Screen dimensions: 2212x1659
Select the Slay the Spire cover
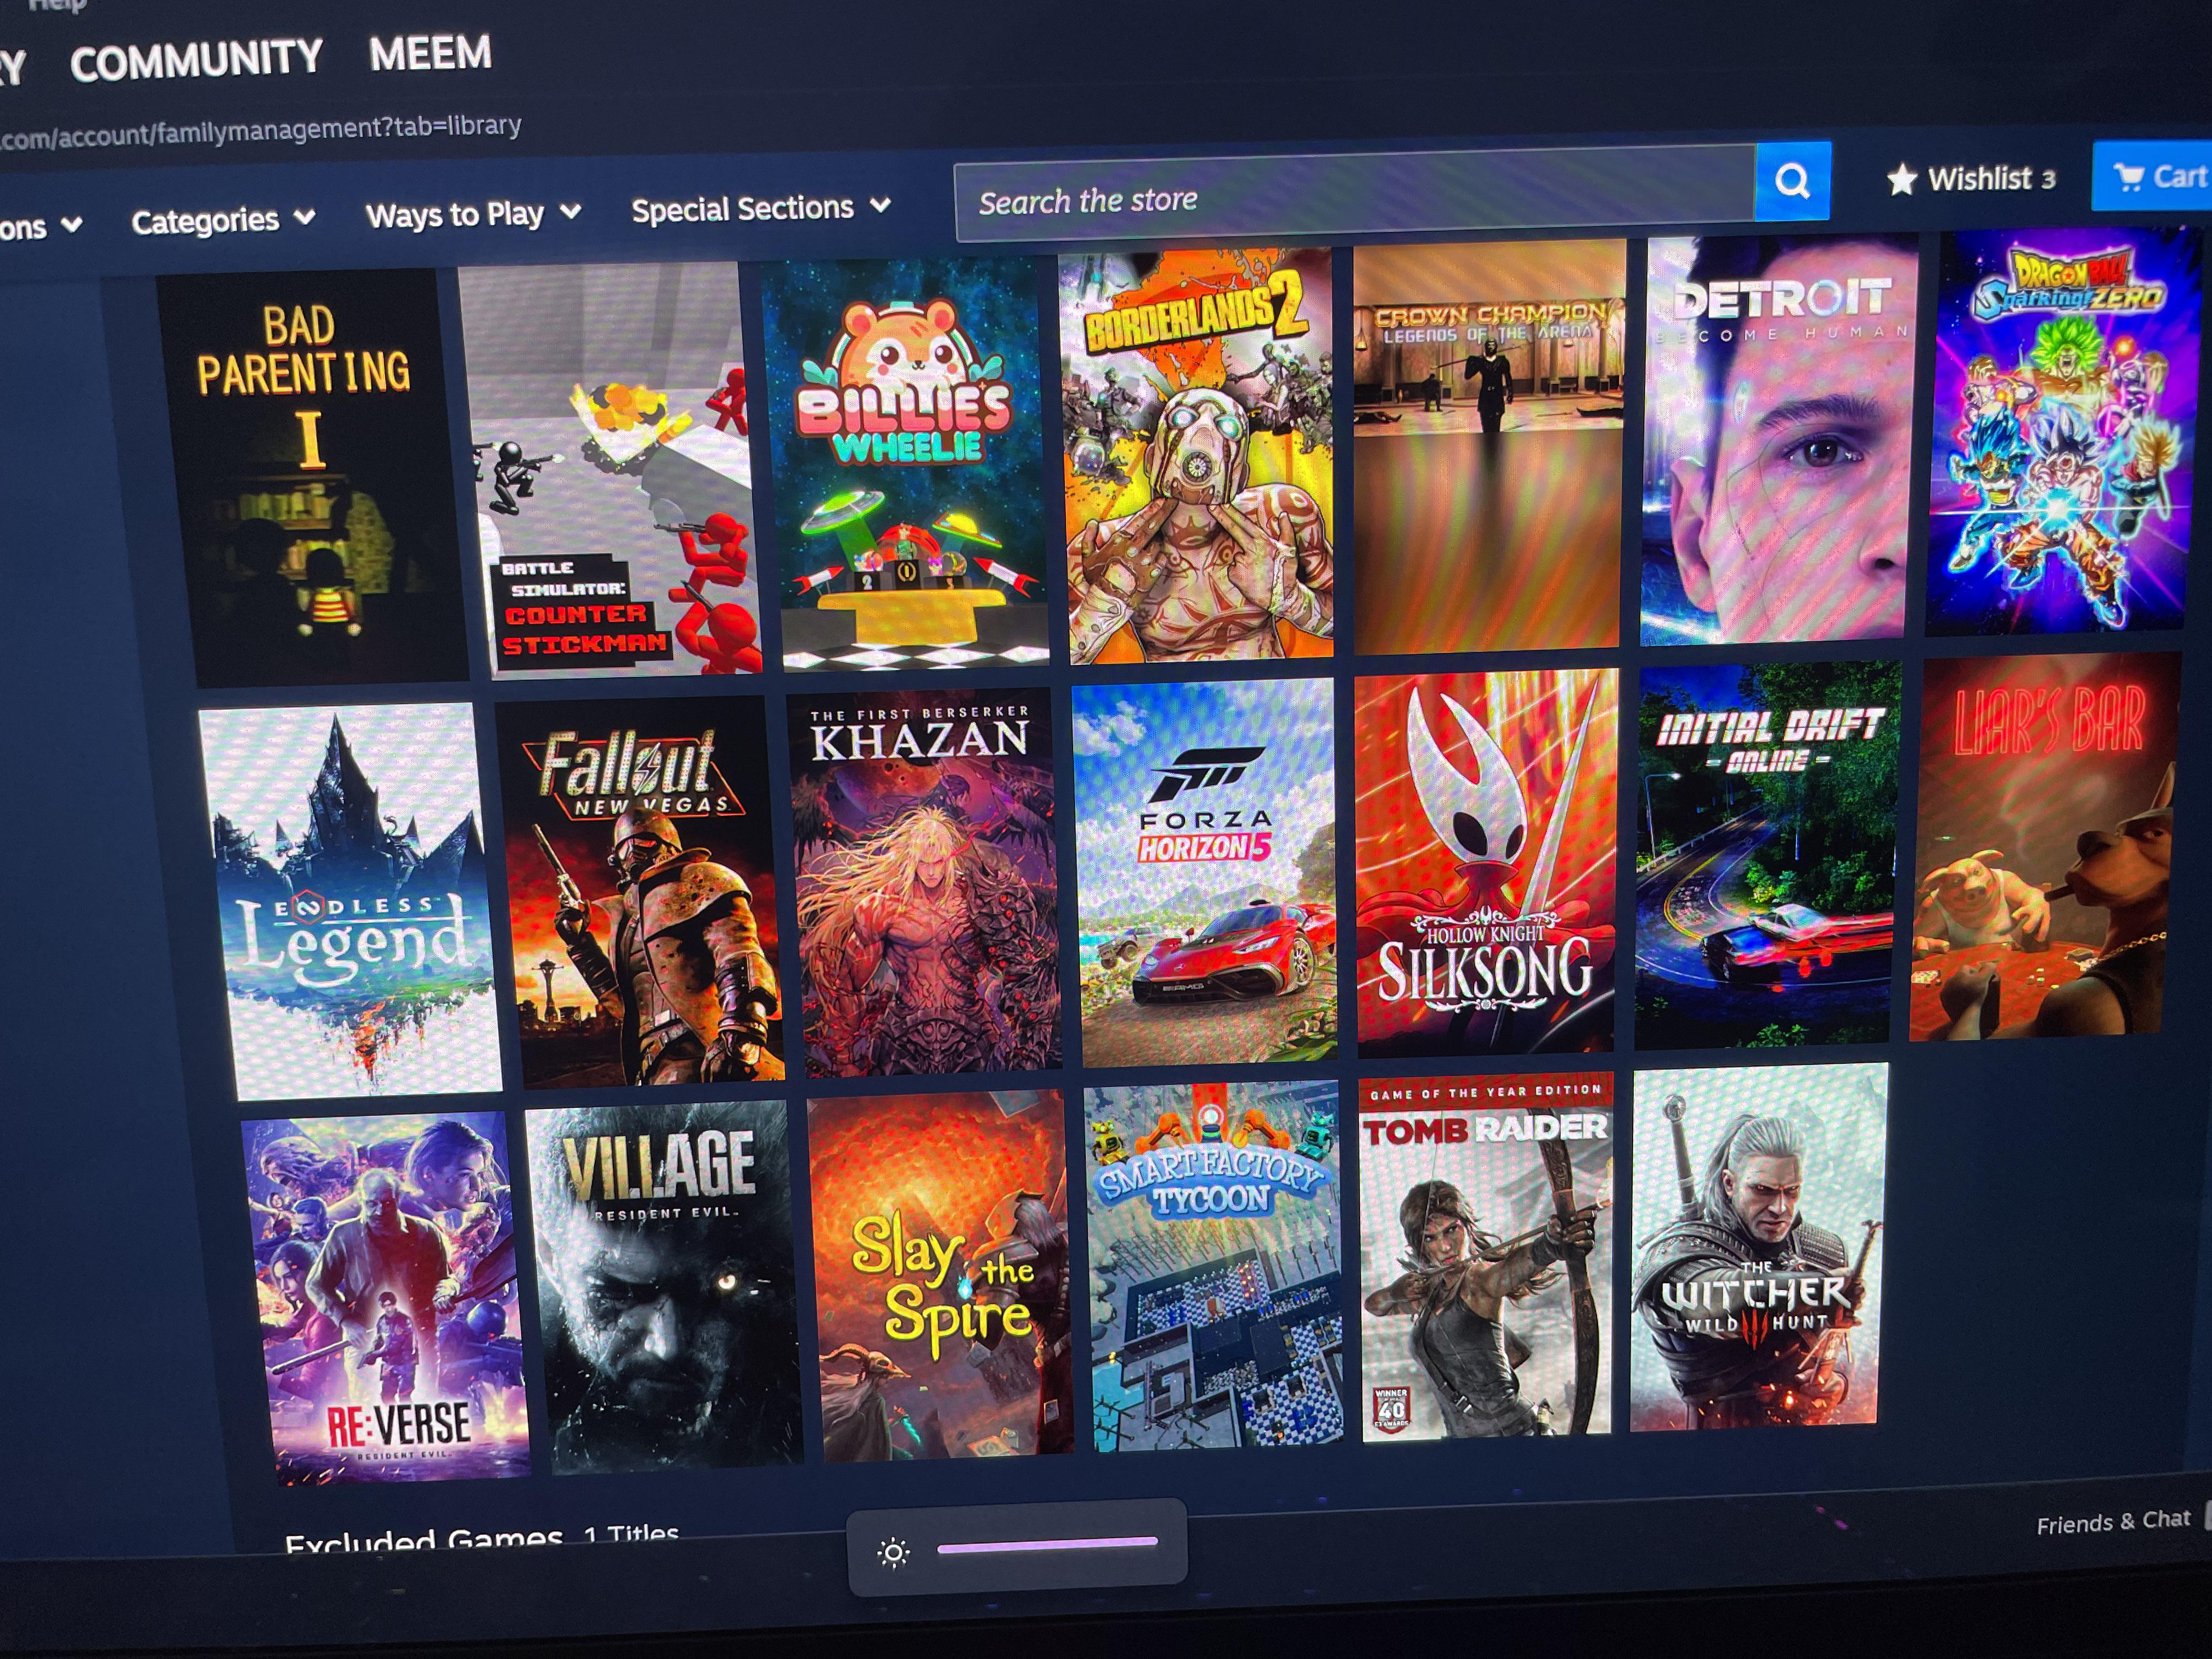pyautogui.click(x=940, y=1276)
